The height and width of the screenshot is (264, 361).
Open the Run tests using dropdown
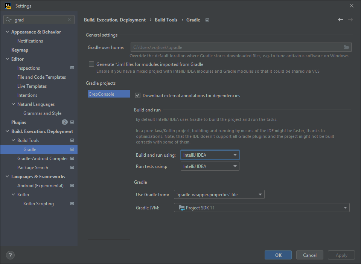210,166
